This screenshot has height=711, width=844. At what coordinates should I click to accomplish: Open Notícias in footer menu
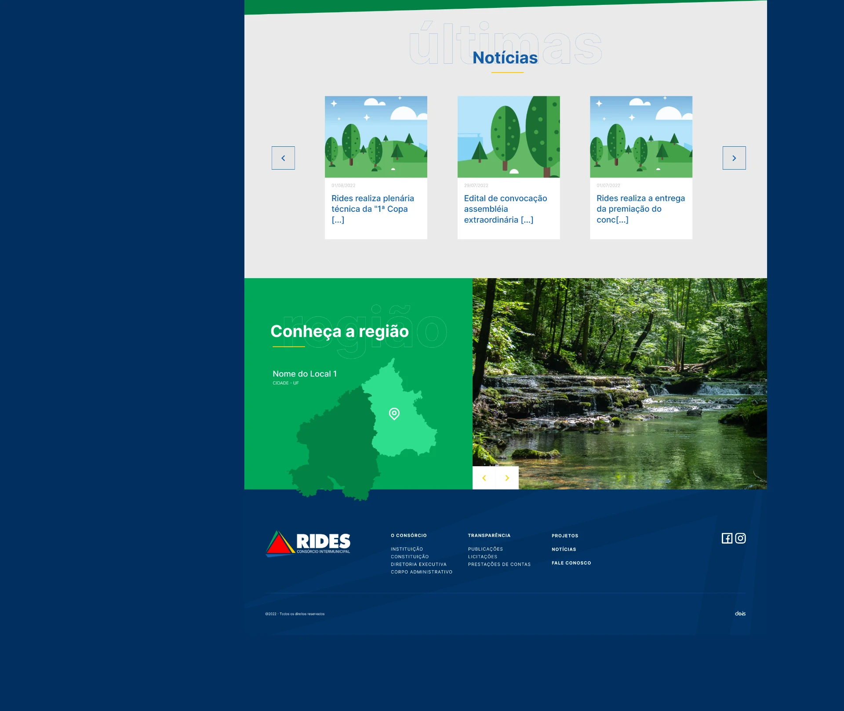[564, 549]
